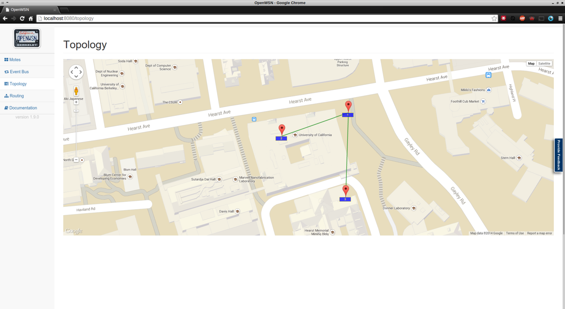Select the red marker for mote 1
The width and height of the screenshot is (565, 309).
point(348,106)
